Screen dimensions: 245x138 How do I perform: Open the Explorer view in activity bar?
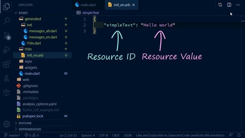(7, 7)
